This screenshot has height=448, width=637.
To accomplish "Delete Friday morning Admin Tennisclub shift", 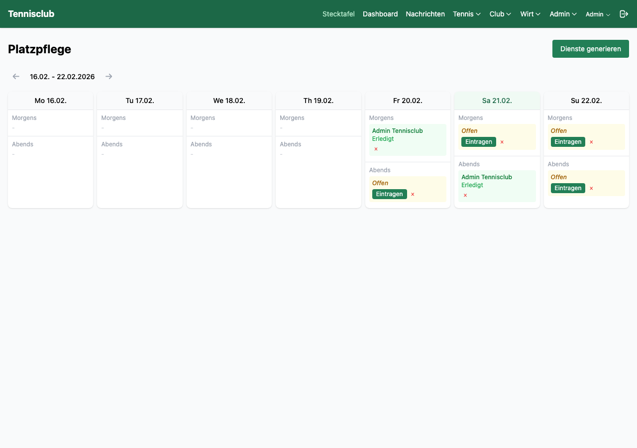I will coord(376,149).
